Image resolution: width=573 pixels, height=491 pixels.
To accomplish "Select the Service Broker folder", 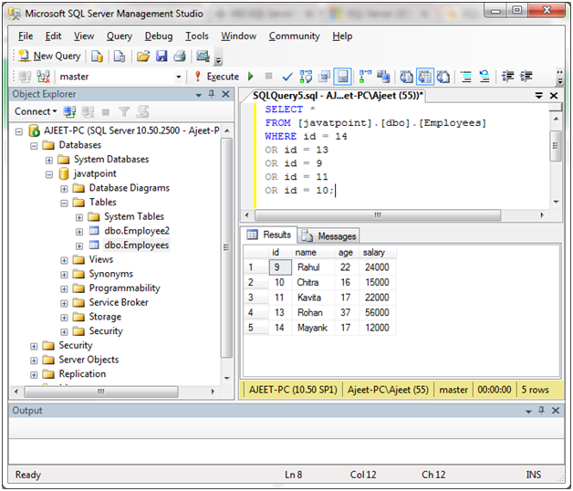I will (119, 302).
